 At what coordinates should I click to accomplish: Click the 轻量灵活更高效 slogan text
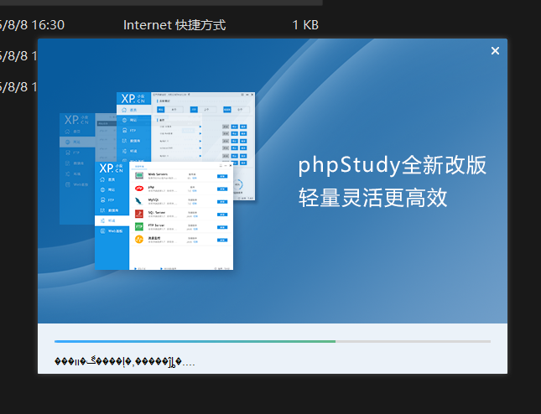[373, 198]
